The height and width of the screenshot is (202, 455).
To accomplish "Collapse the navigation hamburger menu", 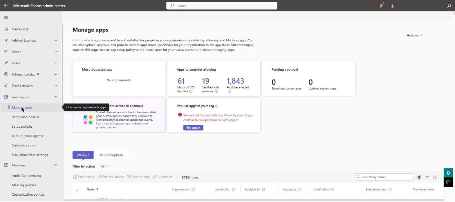I will pos(6,17).
